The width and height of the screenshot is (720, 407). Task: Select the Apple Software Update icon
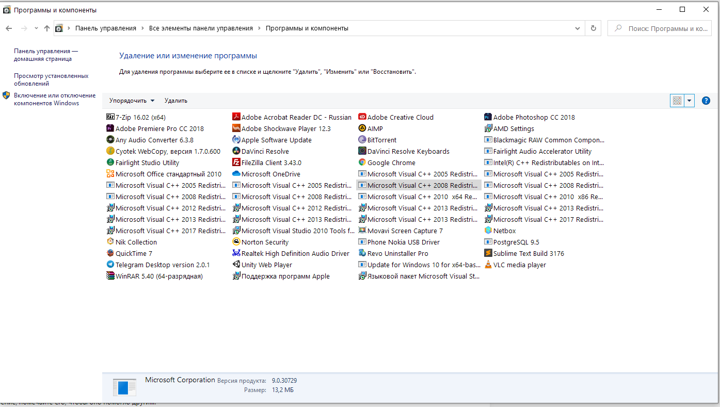[x=236, y=140]
